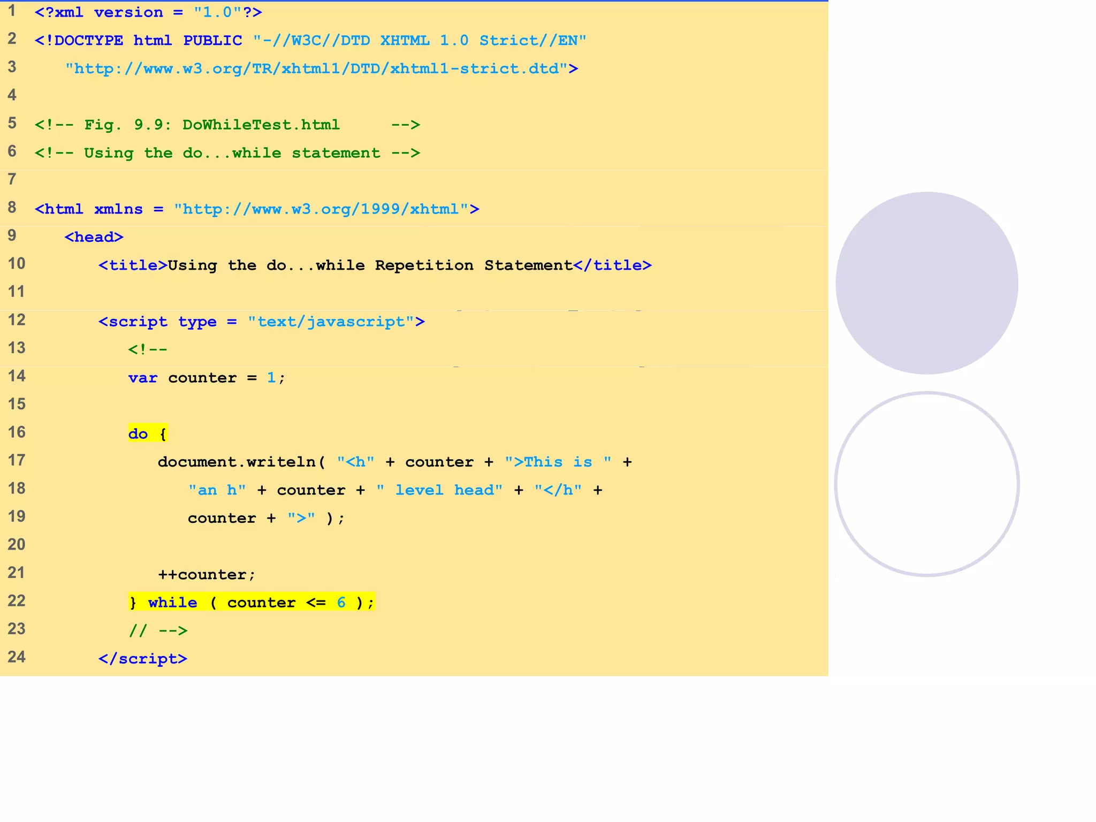Click the DOCTYPE html PUBLIC declaration text

click(310, 41)
